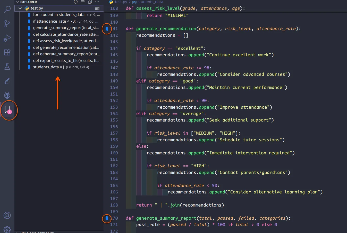
Task: Click the list view icon in Explorer header
Action: pos(83,2)
